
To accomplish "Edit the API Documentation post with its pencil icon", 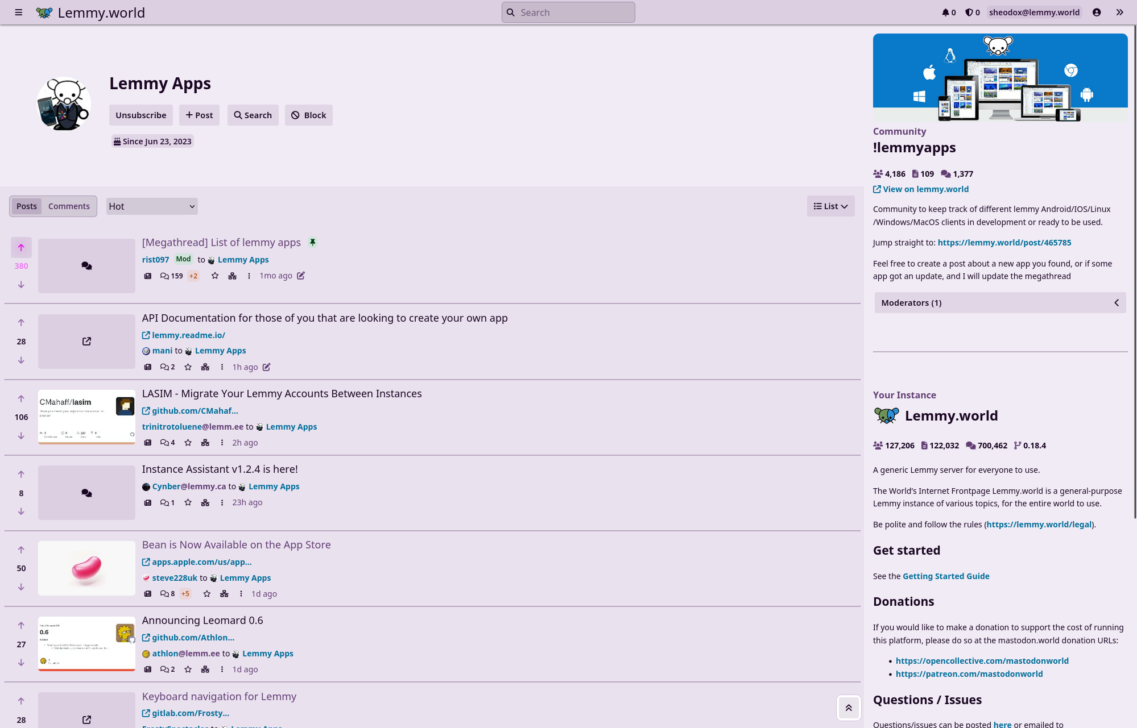I will click(266, 367).
